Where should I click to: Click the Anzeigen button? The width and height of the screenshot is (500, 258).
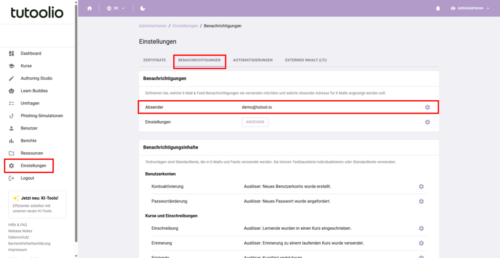255,122
